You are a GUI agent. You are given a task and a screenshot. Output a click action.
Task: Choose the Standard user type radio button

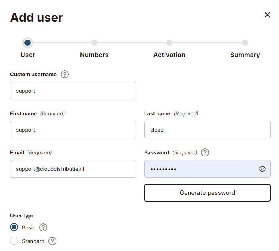[x=14, y=241]
